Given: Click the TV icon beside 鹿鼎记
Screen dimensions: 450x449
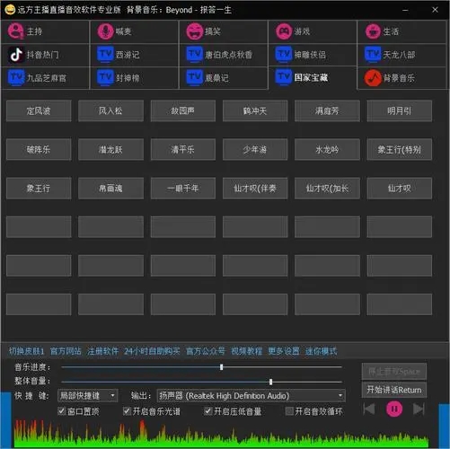Looking at the screenshot, I should pyautogui.click(x=195, y=78).
